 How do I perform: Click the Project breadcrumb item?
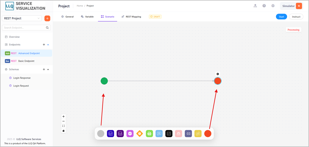90,6
